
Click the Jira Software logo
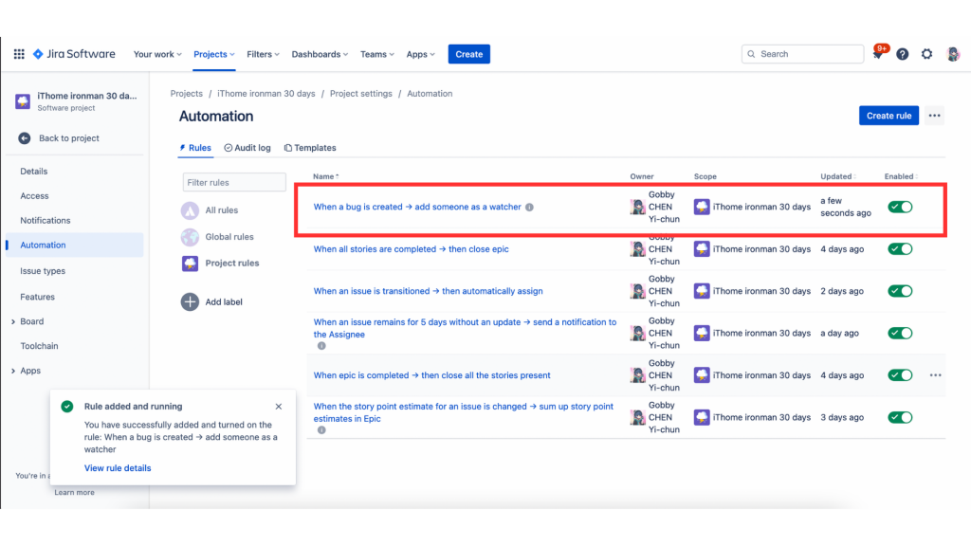(x=74, y=54)
